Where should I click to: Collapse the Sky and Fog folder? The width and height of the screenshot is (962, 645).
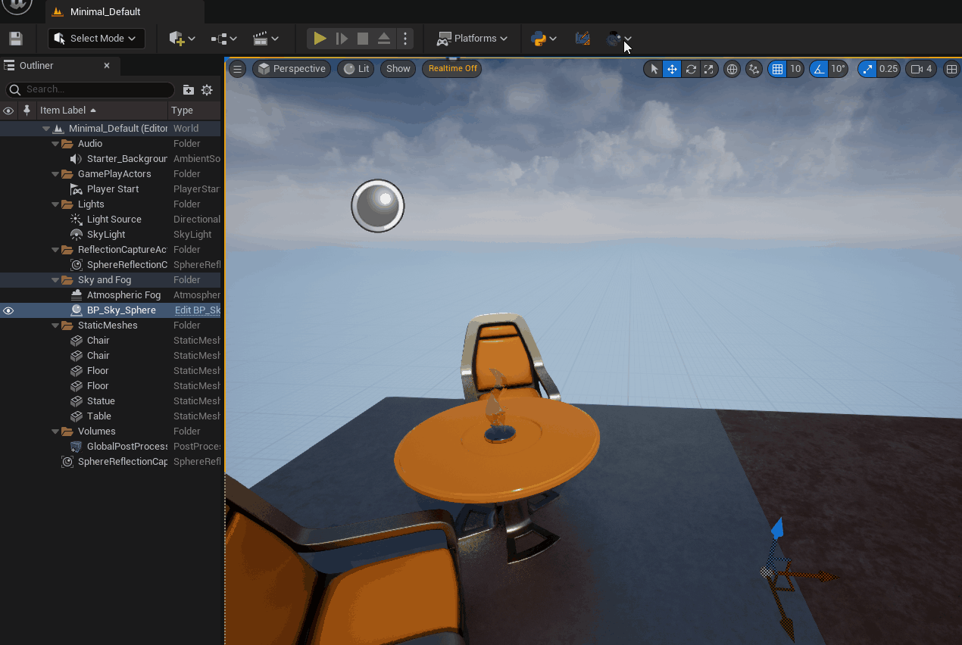[x=55, y=280]
